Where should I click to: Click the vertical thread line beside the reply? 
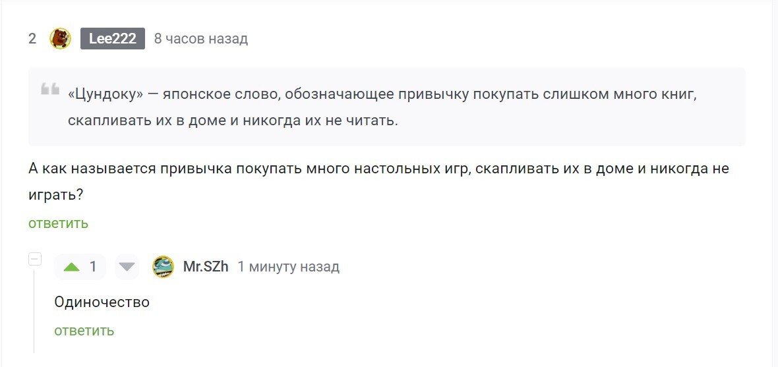pos(34,310)
